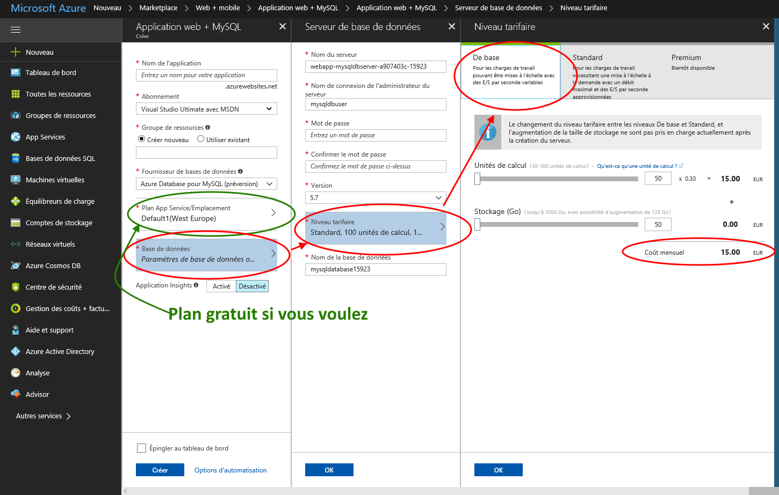Click Comptes de stockage icon
Viewport: 779px width, 495px height.
click(16, 223)
